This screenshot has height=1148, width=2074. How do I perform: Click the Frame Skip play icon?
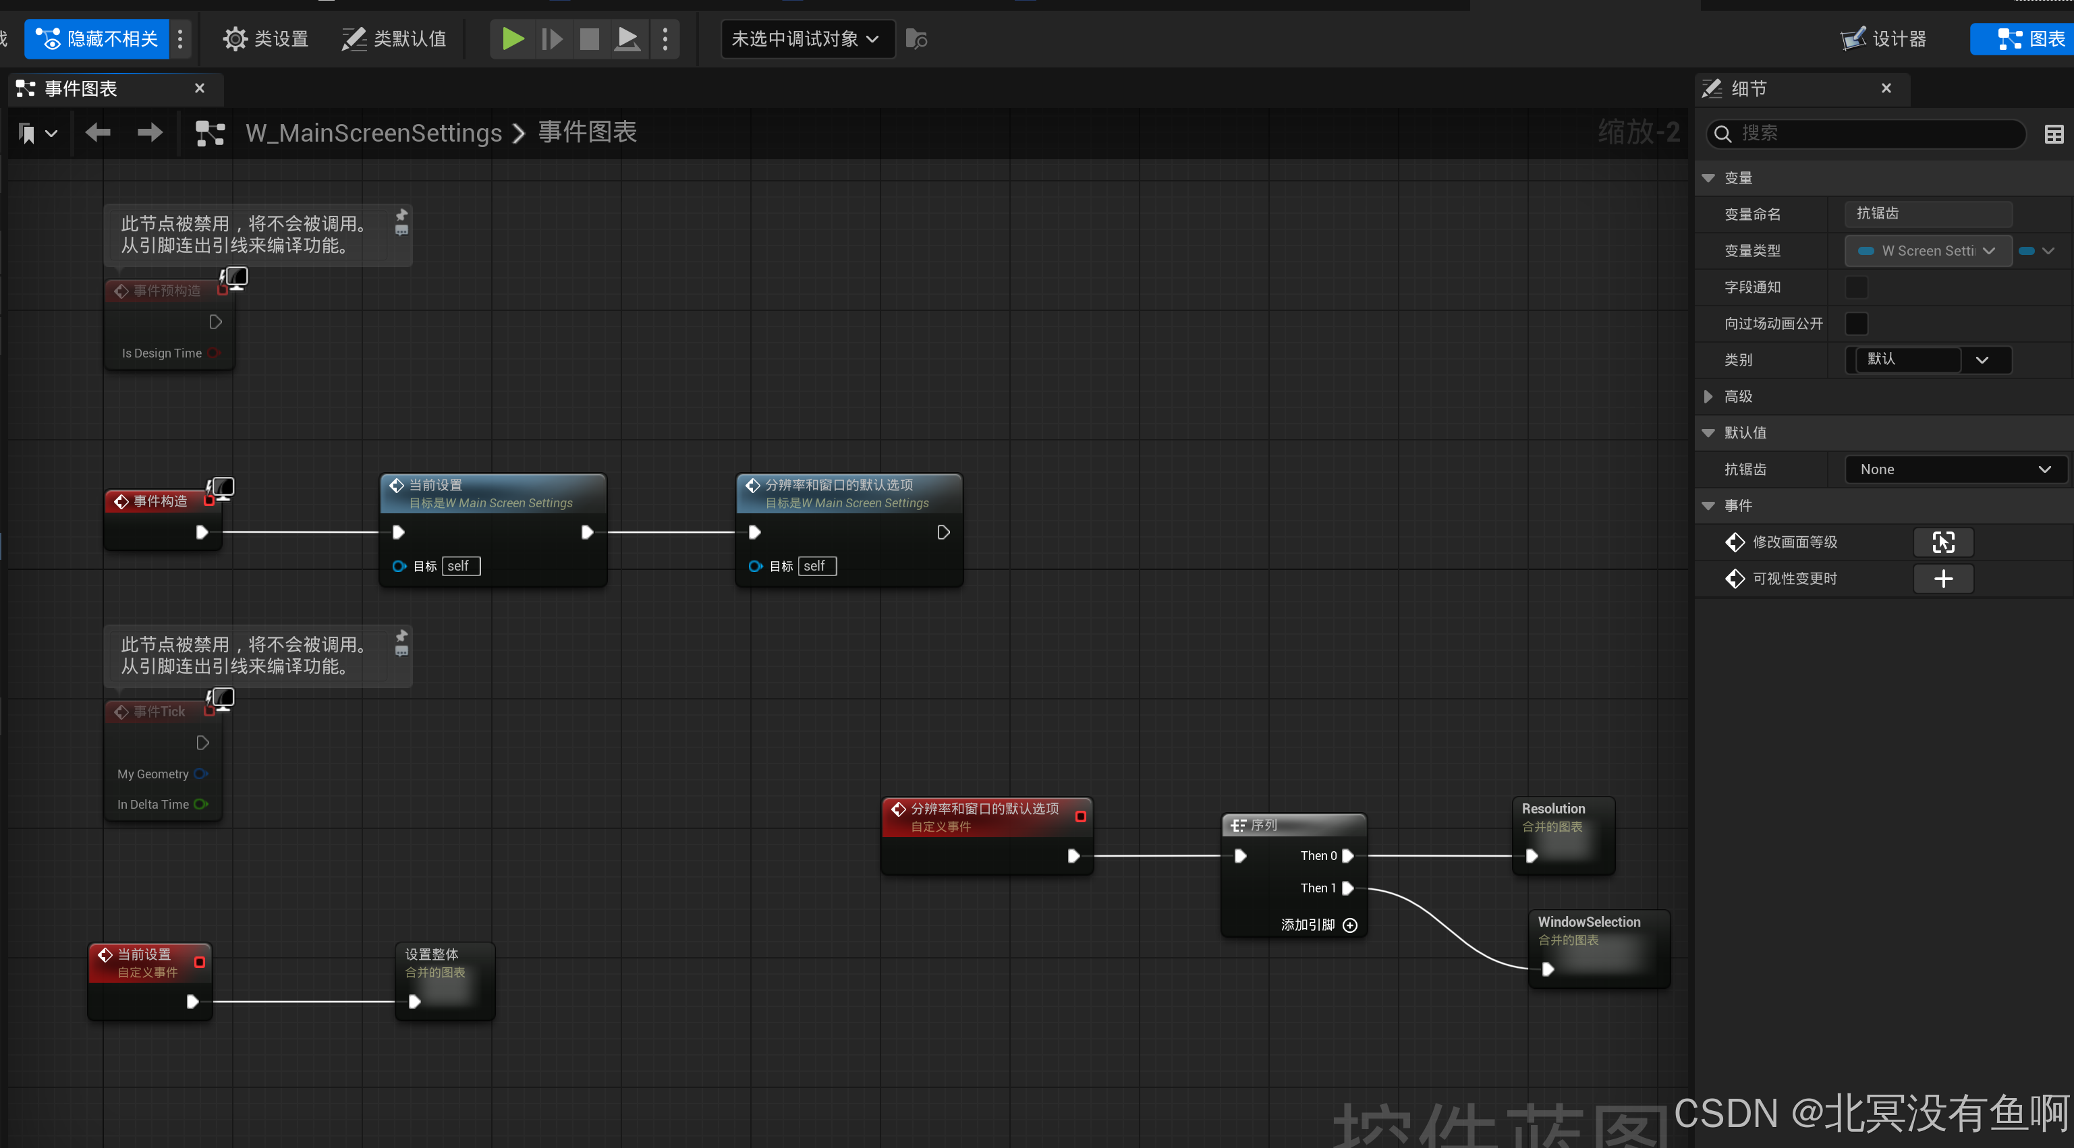[x=551, y=38]
